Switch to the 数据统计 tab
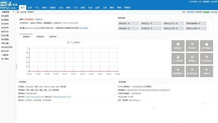Screen dimensions: 218x123 [x=26, y=37]
